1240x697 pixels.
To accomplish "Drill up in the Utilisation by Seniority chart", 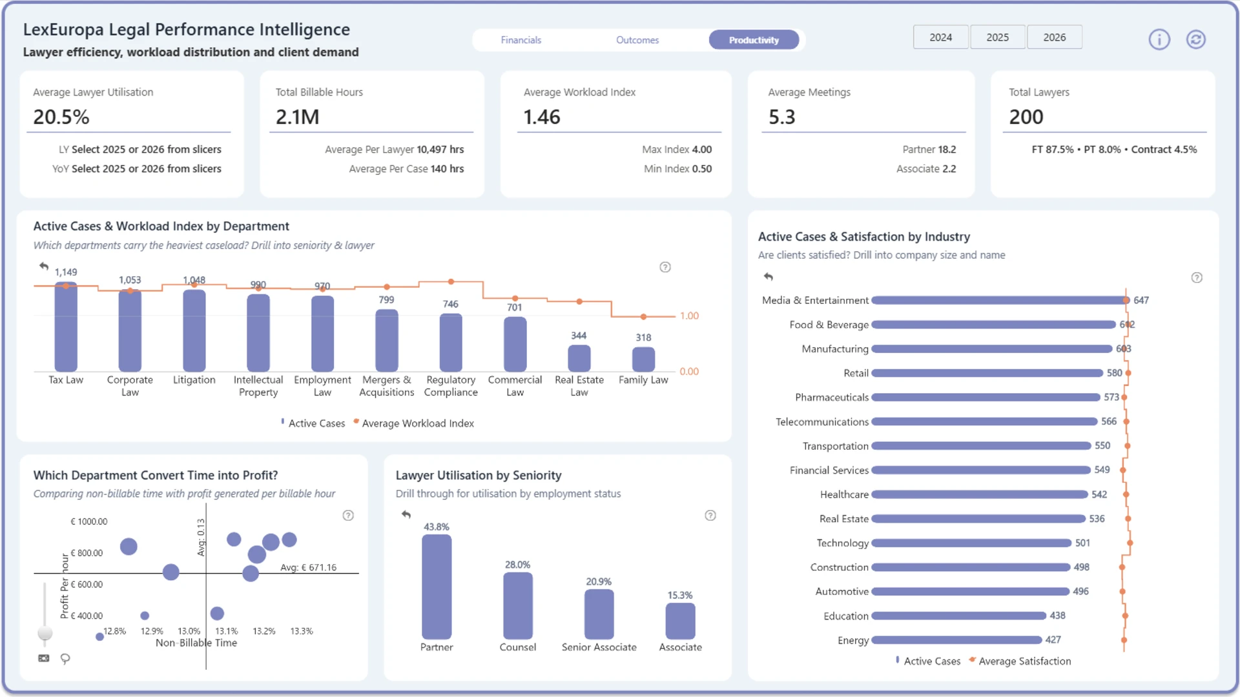I will 406,514.
